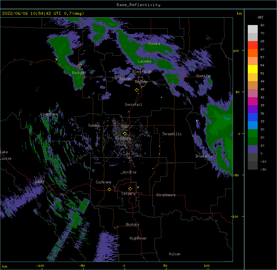Click the Drumheller label
This screenshot has height=270, width=277.
click(205, 156)
